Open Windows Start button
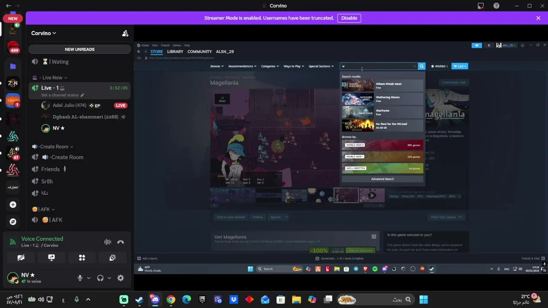The image size is (548, 308). (x=424, y=299)
